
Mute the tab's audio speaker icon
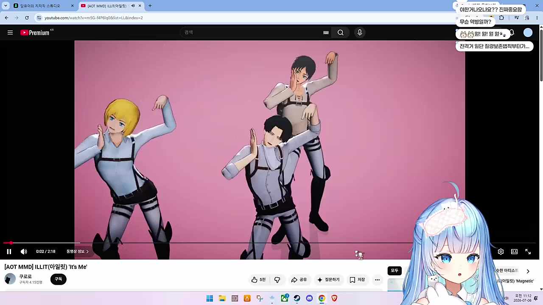pyautogui.click(x=133, y=6)
